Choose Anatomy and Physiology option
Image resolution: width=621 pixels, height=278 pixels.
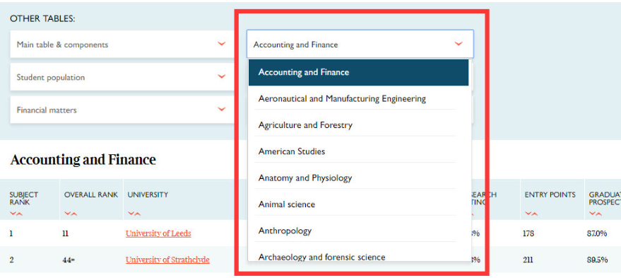click(x=355, y=178)
